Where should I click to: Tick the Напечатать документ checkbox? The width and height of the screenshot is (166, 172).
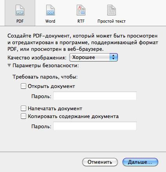click(x=23, y=108)
